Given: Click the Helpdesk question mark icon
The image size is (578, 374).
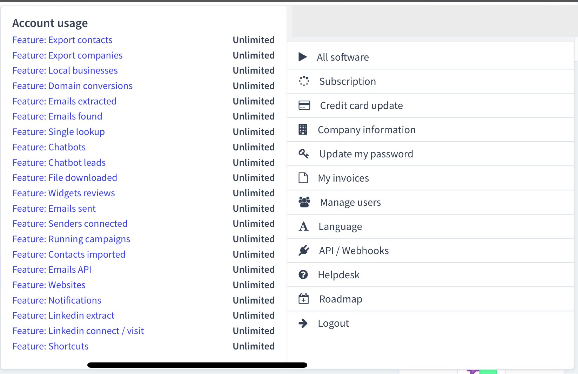Looking at the screenshot, I should 303,275.
